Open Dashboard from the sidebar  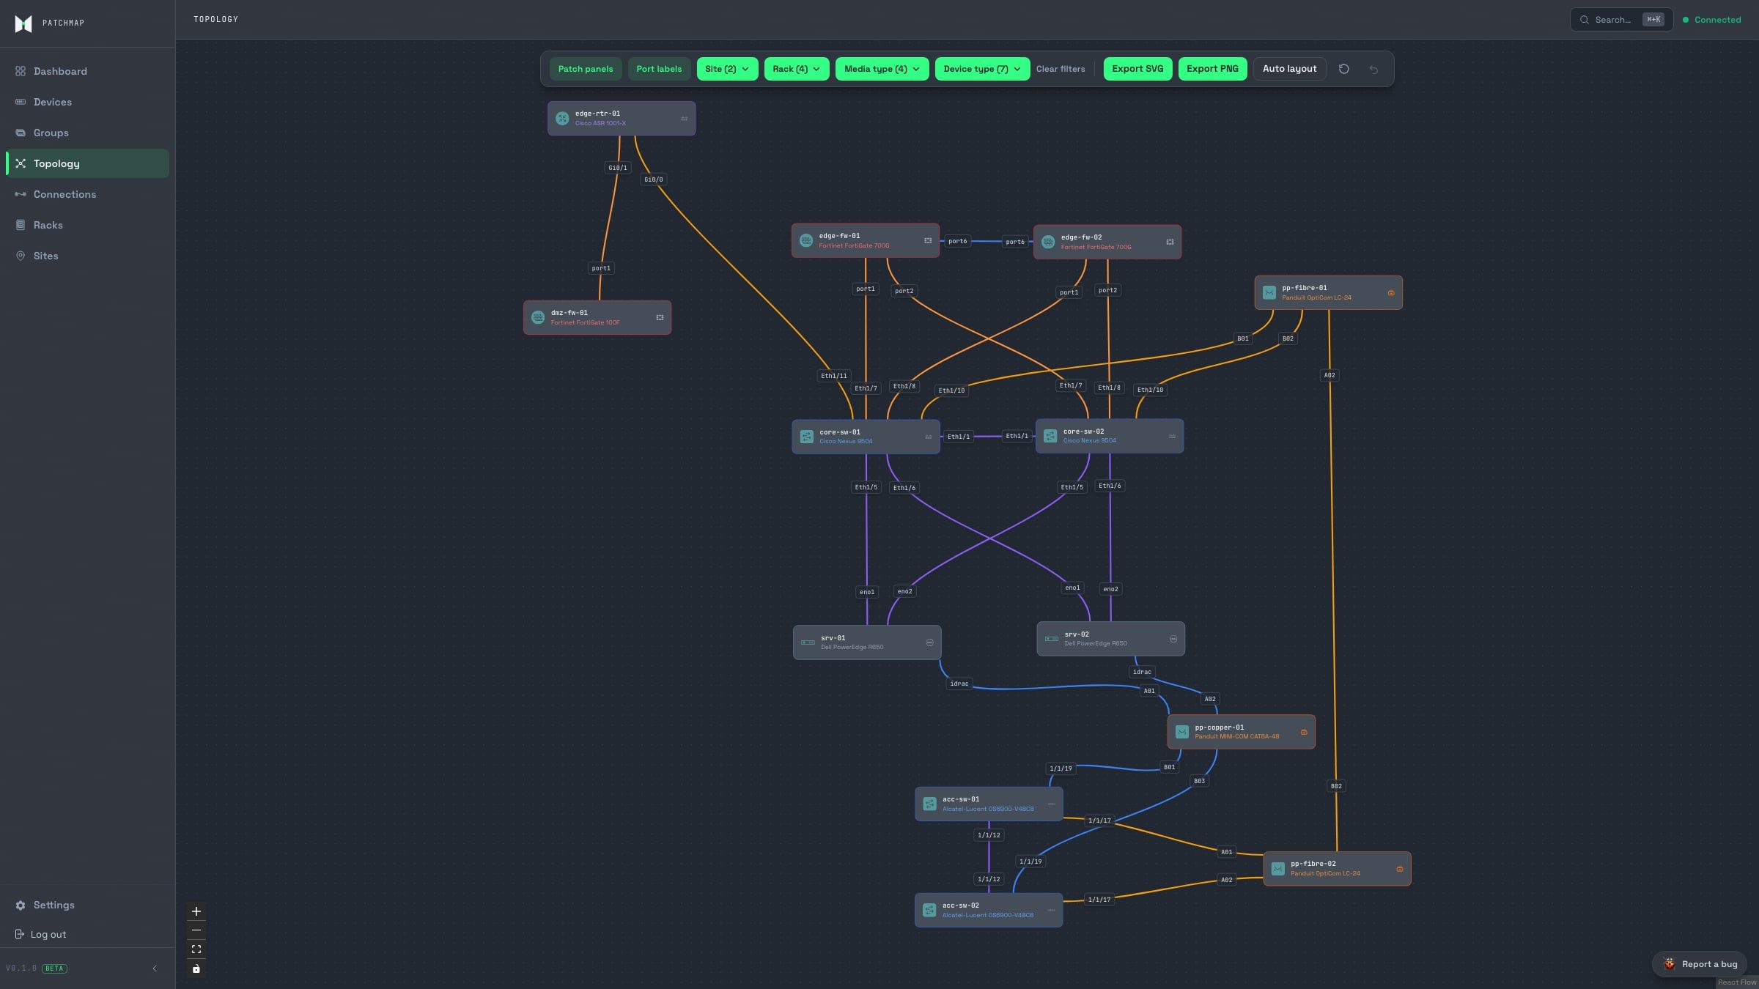tap(87, 71)
